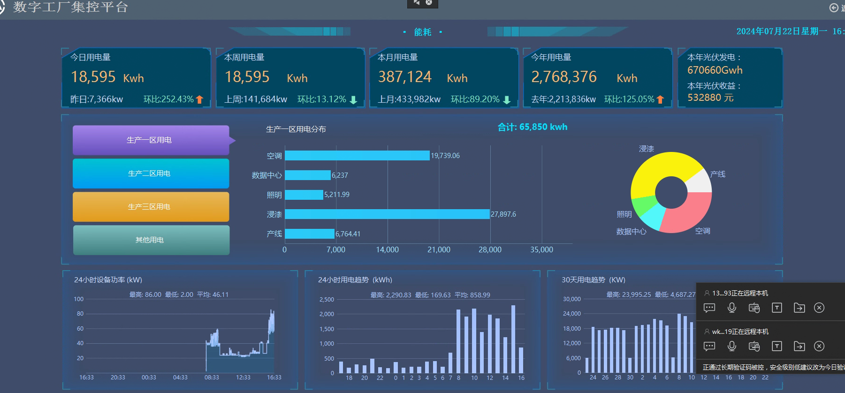
Task: Open the 生产三区用电 section
Action: click(x=151, y=207)
